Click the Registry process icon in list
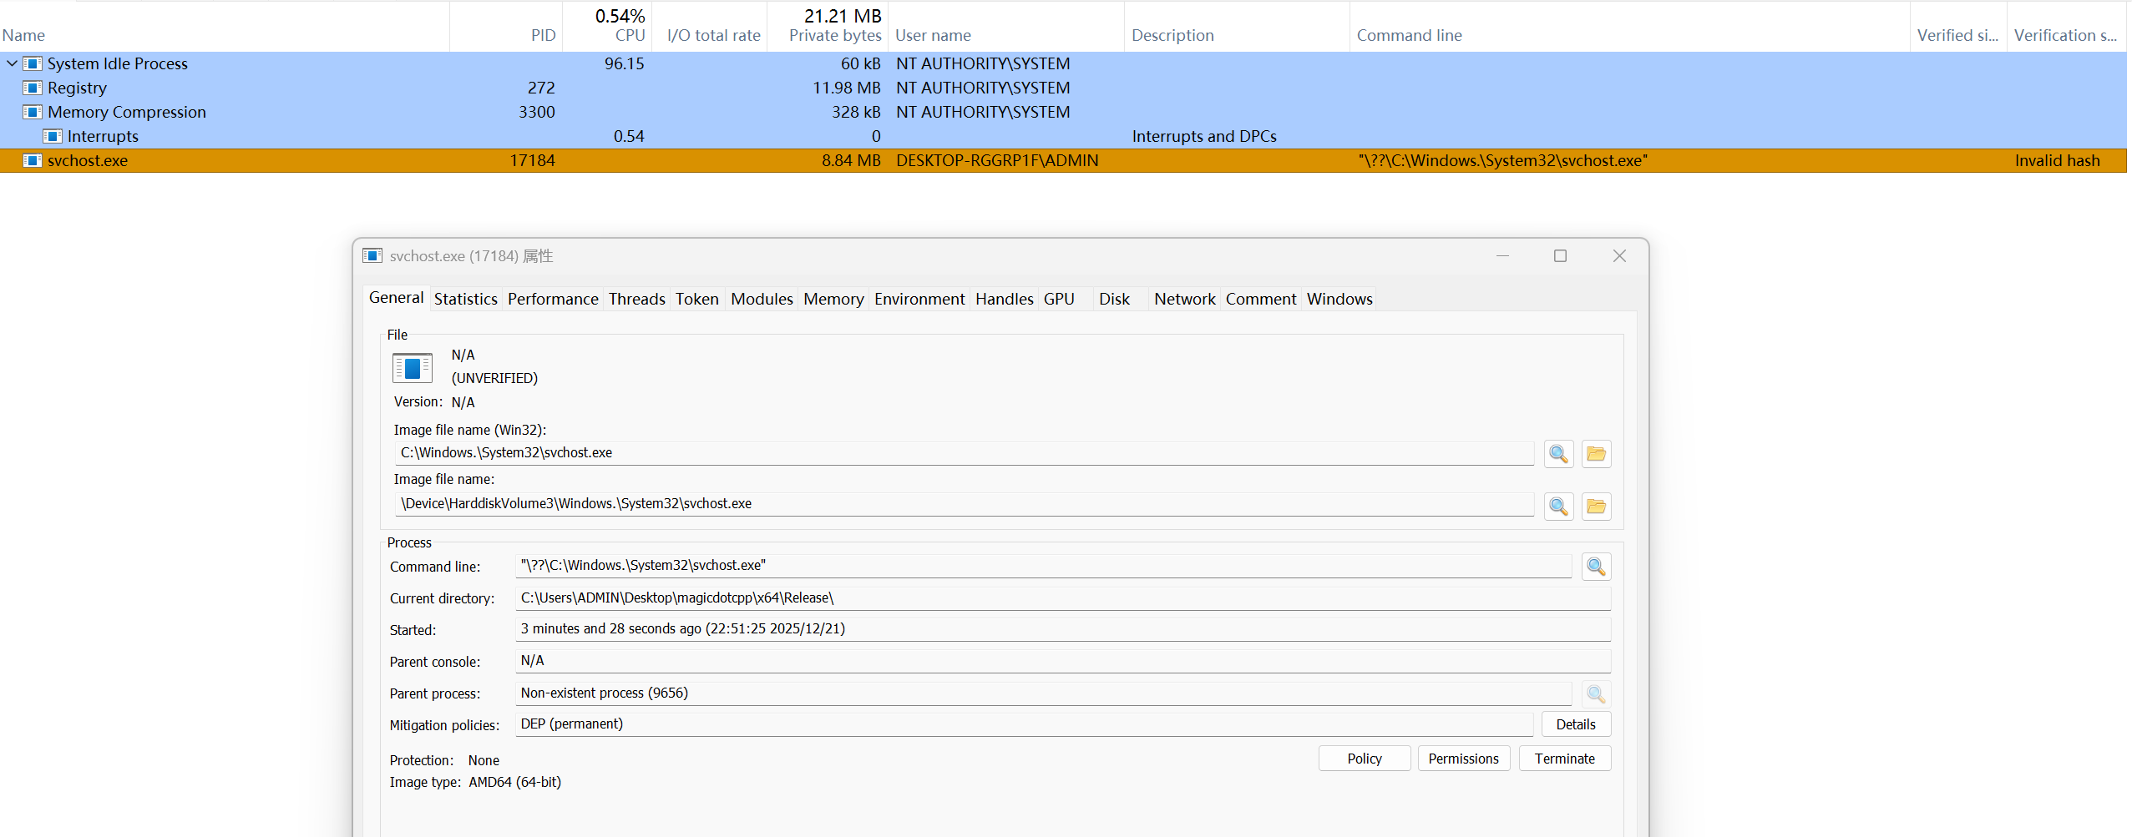 pyautogui.click(x=33, y=88)
